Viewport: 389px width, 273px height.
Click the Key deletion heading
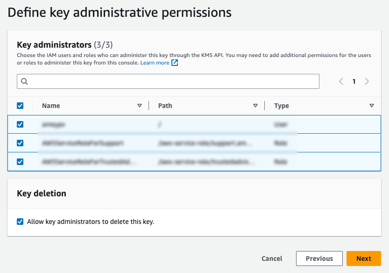coord(42,193)
